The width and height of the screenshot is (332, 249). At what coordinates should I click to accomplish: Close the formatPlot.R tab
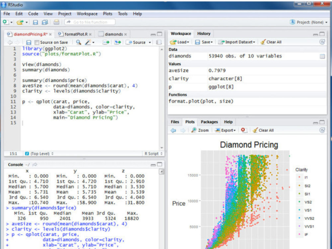coord(90,34)
